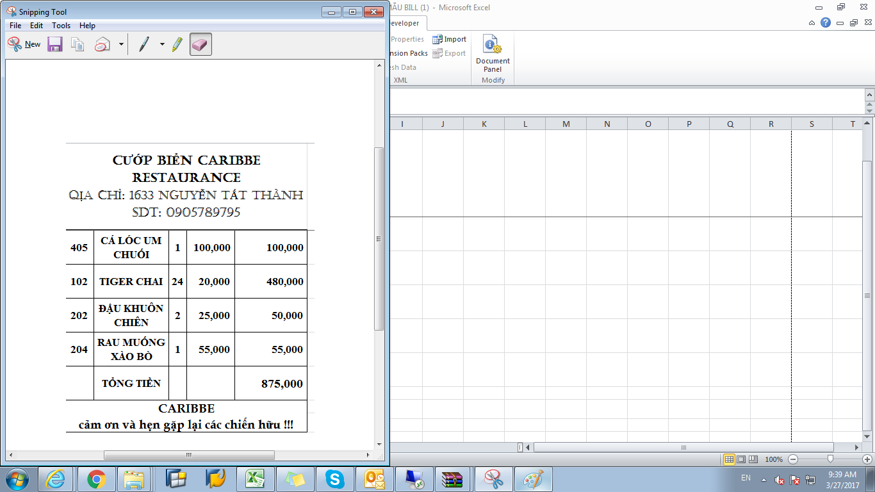Click the Import button in XML group
Image resolution: width=875 pixels, height=492 pixels.
(x=449, y=39)
